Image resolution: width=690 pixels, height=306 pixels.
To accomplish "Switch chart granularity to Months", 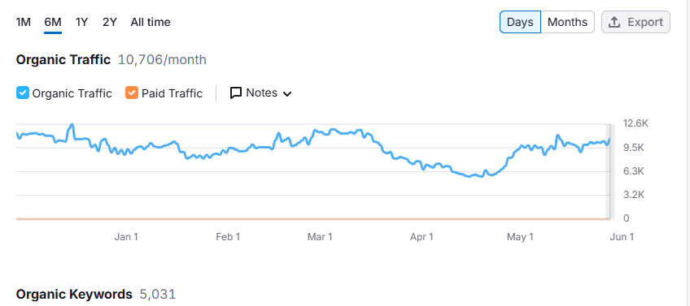I will (x=567, y=22).
